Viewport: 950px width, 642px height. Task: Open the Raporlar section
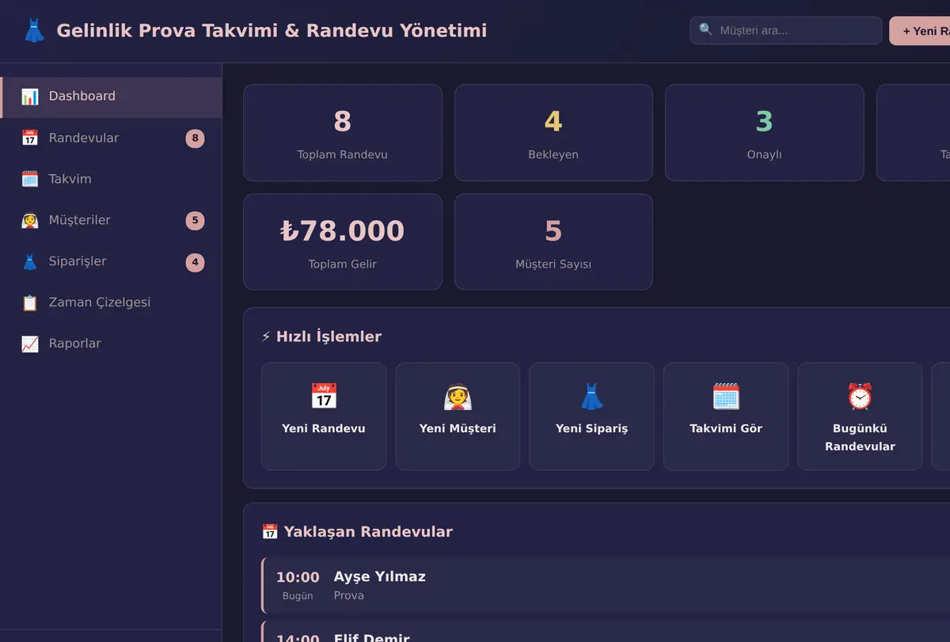(x=111, y=344)
